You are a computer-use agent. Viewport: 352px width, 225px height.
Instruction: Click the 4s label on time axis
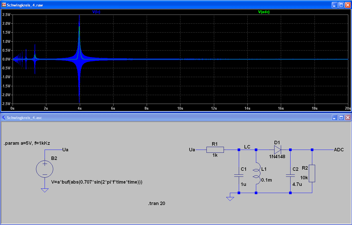tap(79, 109)
